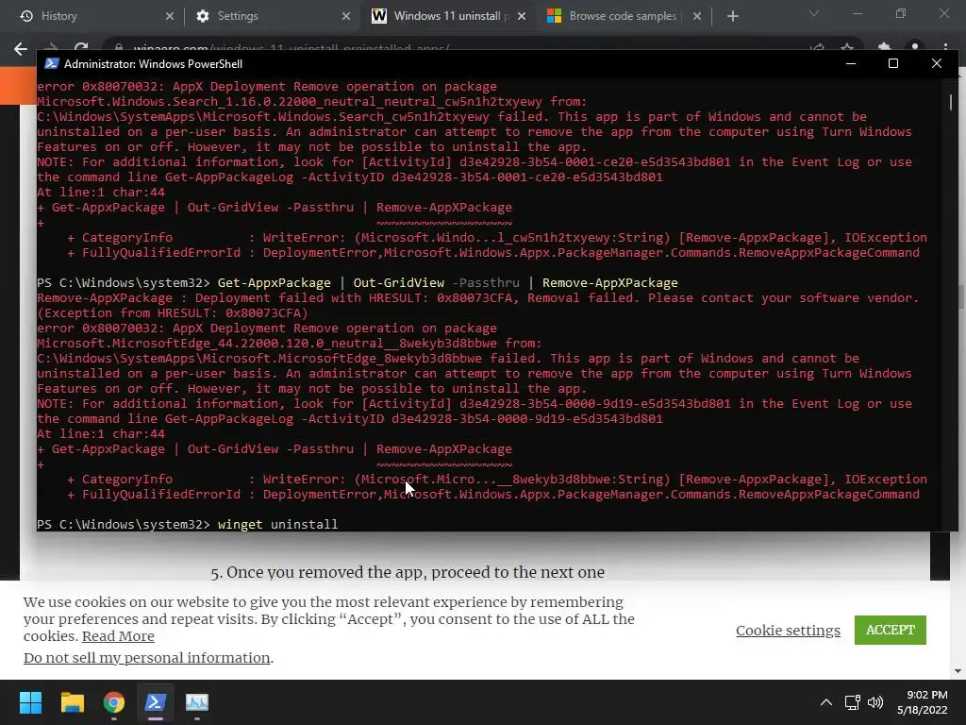
Task: Click step 5 text on the webpage
Action: point(408,572)
